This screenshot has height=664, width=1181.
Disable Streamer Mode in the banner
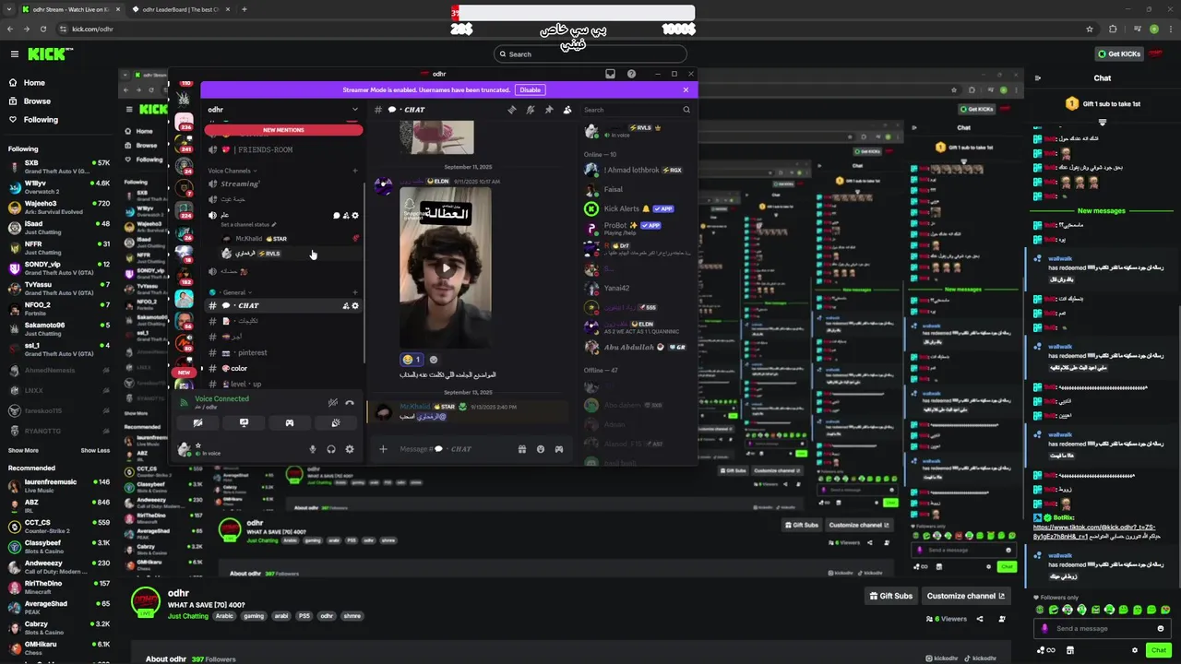point(530,89)
